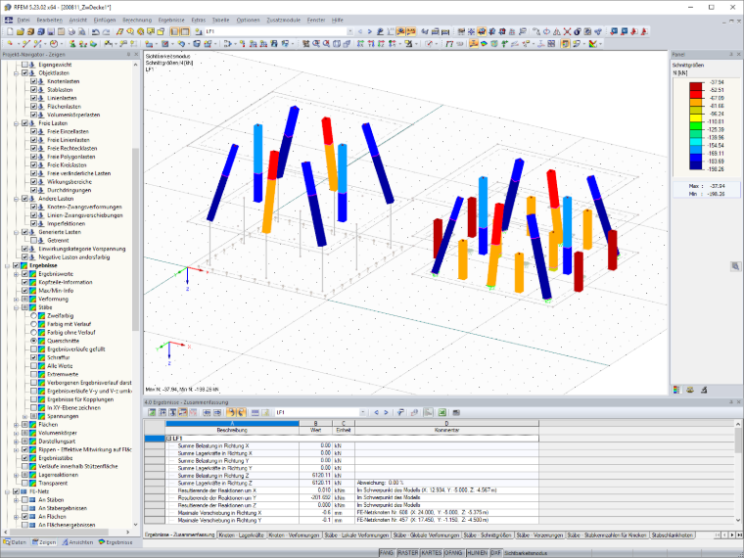This screenshot has width=744, height=558.
Task: Toggle HLINIEN in status bar
Action: coord(477,553)
